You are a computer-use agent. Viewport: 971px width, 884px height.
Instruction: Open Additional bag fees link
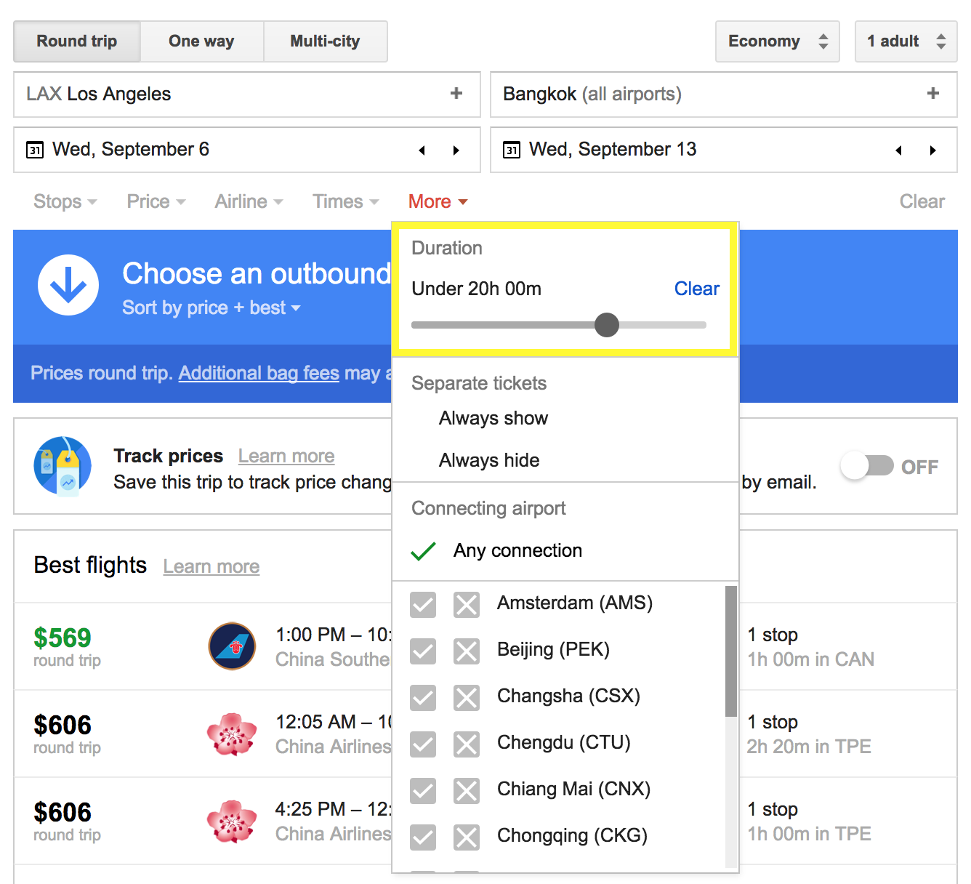point(259,373)
